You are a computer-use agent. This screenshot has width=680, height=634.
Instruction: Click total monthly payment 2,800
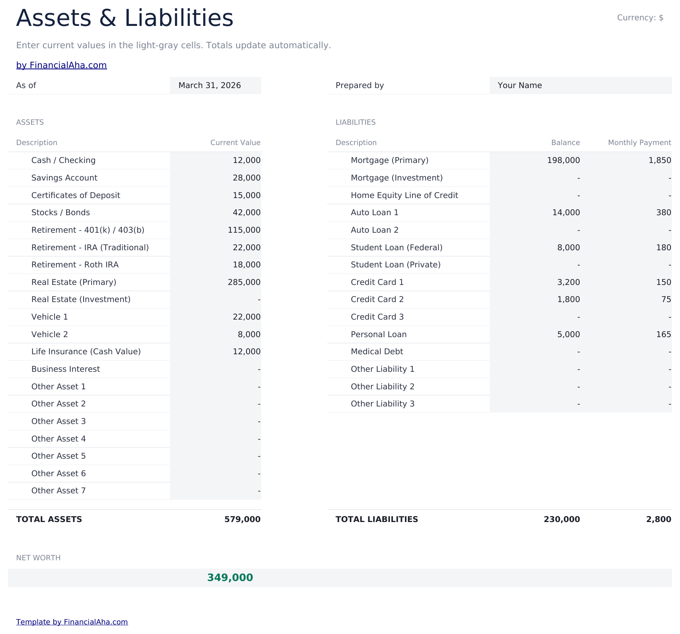click(659, 519)
